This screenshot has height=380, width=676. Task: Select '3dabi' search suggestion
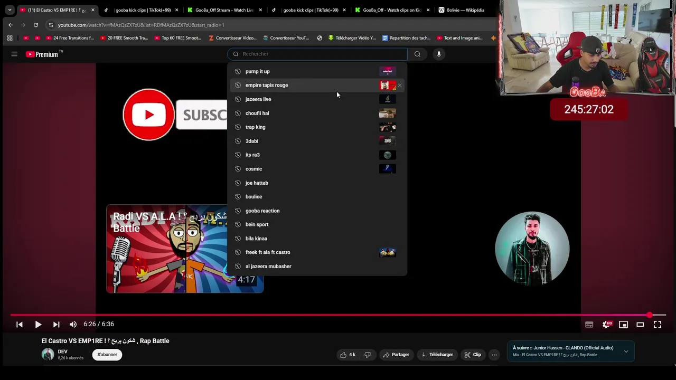(317, 141)
